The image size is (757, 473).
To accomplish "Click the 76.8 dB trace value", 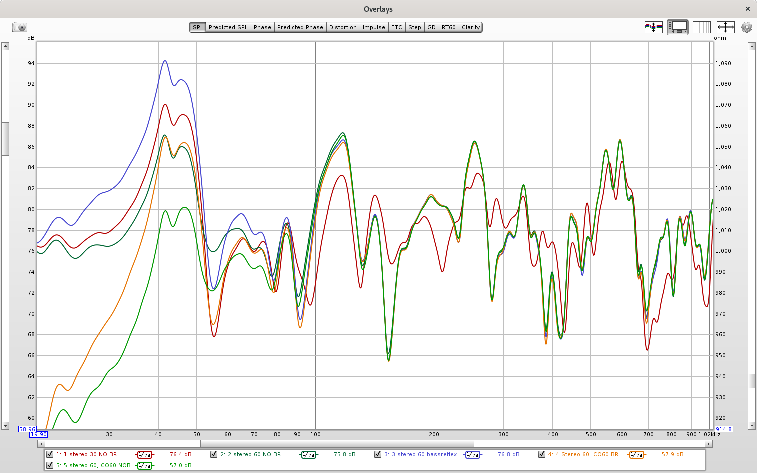I will click(x=509, y=455).
